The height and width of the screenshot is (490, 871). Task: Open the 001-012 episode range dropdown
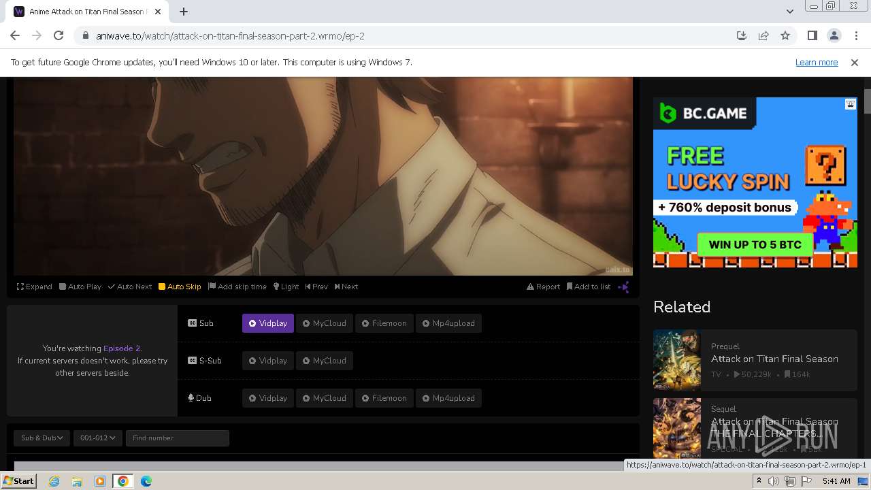point(97,438)
